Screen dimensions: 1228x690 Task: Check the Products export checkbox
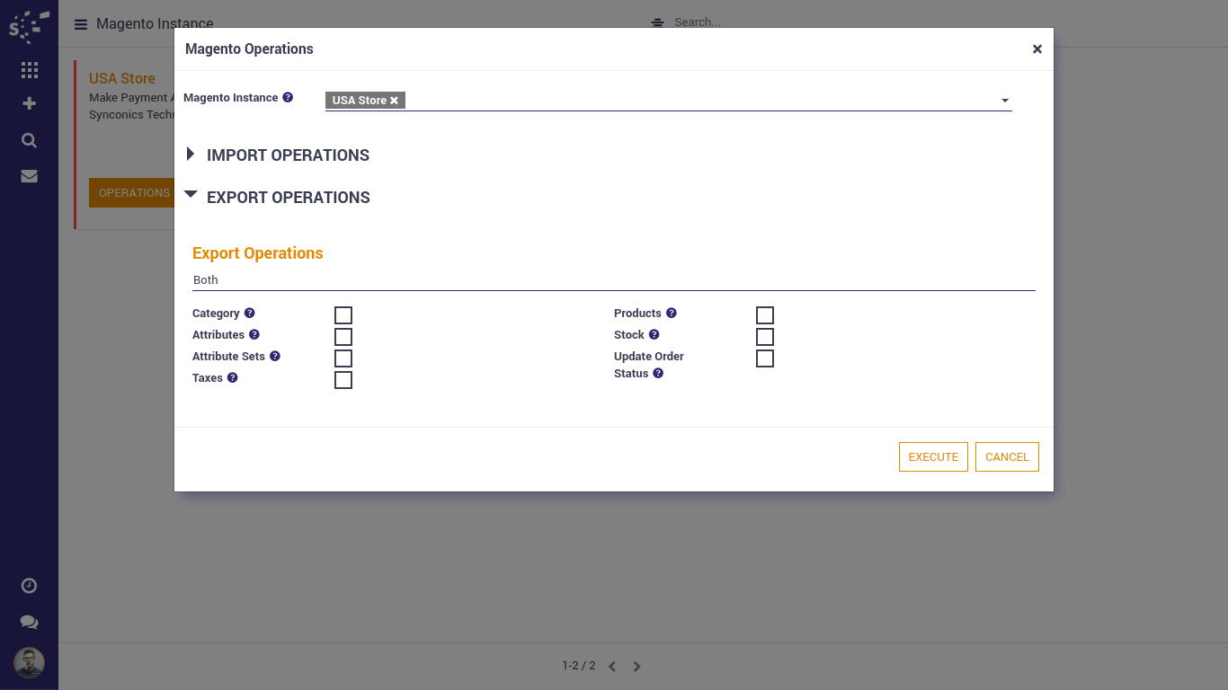click(x=765, y=315)
